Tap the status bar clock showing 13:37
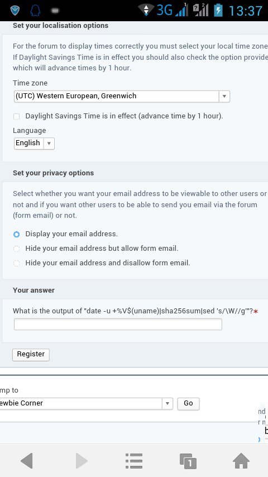Viewport: 268px width, 477px height. click(245, 11)
